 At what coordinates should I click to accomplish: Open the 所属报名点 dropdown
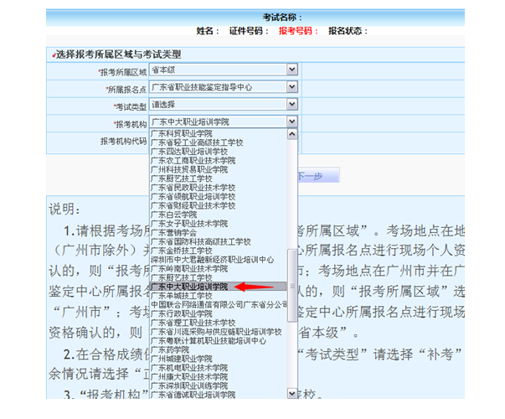224,87
